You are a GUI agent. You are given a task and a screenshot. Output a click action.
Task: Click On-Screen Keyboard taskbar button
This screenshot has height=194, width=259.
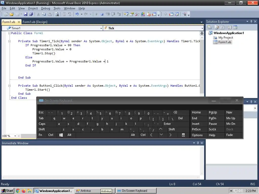pos(136,191)
